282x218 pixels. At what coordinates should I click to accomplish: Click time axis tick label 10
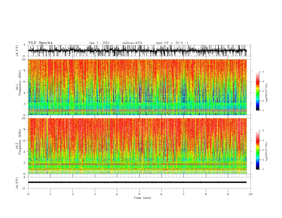[x=250, y=194]
